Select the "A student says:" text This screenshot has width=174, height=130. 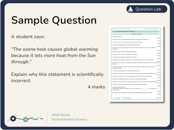(28, 37)
